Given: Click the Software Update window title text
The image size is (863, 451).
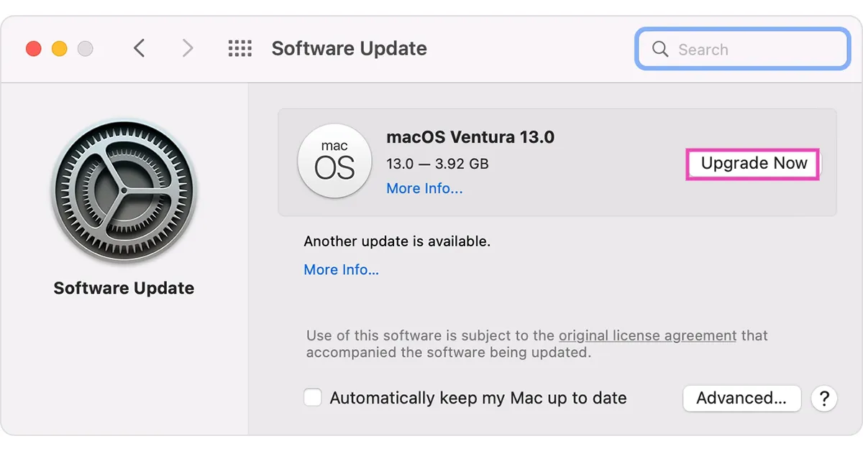Looking at the screenshot, I should pos(349,49).
